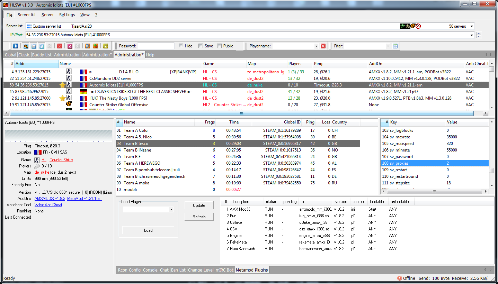Click rules panel horizontal scrollbar
This screenshot has height=284, width=498.
click(x=434, y=191)
